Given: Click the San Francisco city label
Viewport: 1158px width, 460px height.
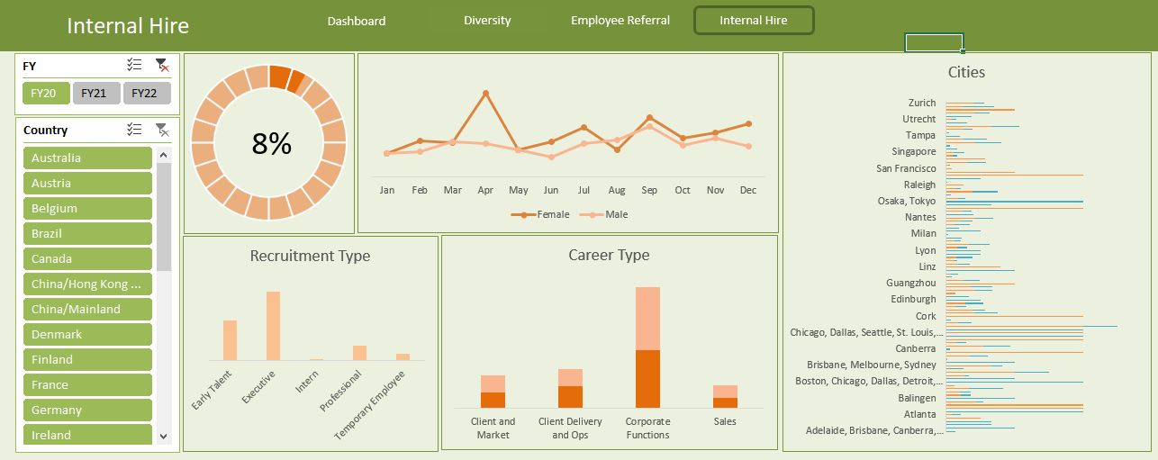Looking at the screenshot, I should pyautogui.click(x=906, y=168).
